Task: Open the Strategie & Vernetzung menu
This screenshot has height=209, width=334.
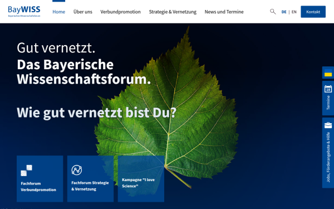Action: click(173, 12)
